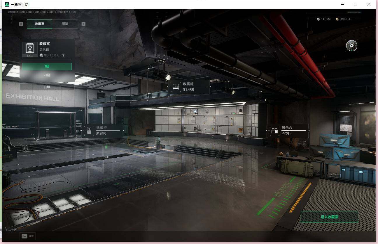Click the 进入收藏室 button
The image size is (378, 244).
pyautogui.click(x=329, y=217)
